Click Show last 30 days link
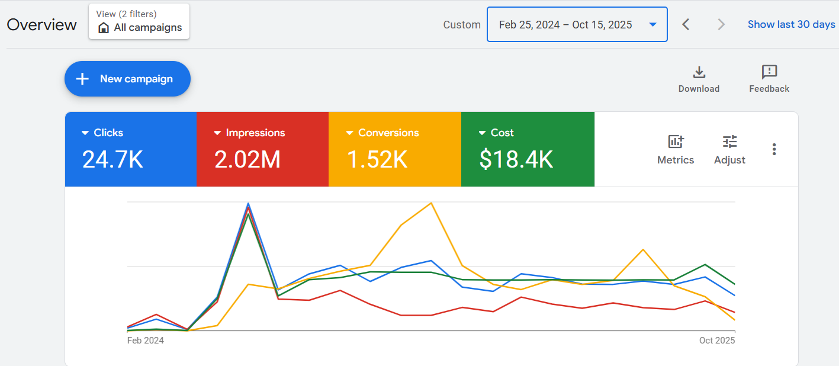839x366 pixels. pos(791,24)
